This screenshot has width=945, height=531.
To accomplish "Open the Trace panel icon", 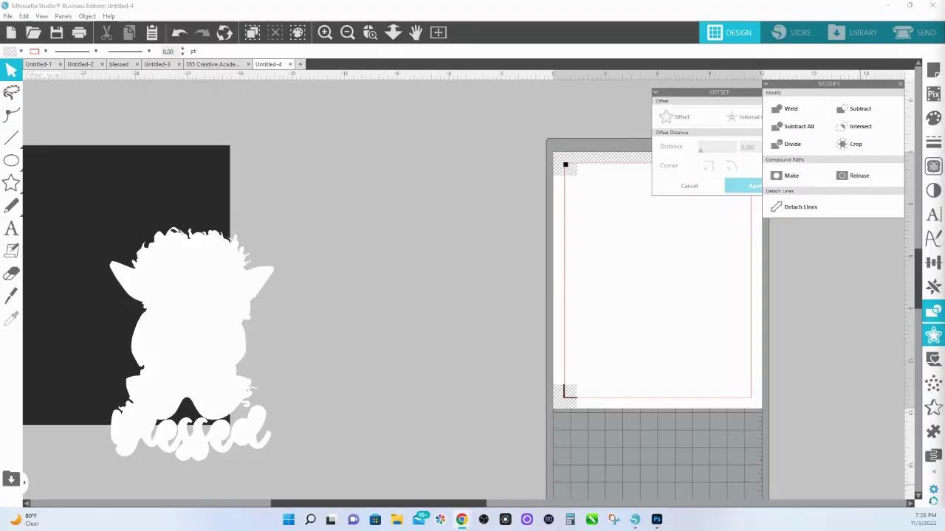I will pos(933,166).
